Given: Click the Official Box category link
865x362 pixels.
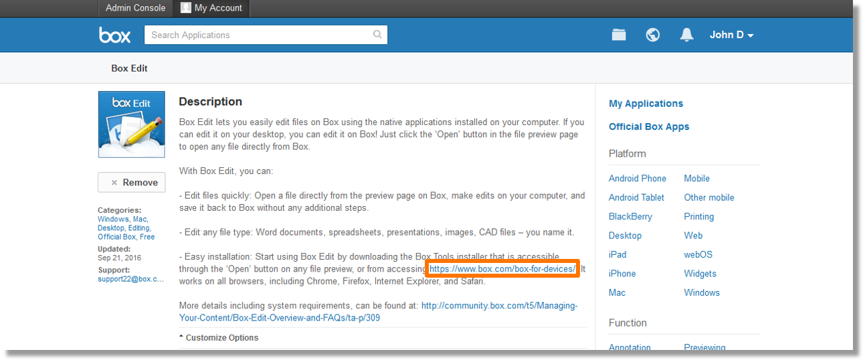Looking at the screenshot, I should [116, 236].
